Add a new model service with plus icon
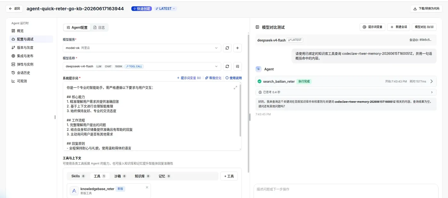Image resolution: width=448 pixels, height=198 pixels. click(237, 48)
